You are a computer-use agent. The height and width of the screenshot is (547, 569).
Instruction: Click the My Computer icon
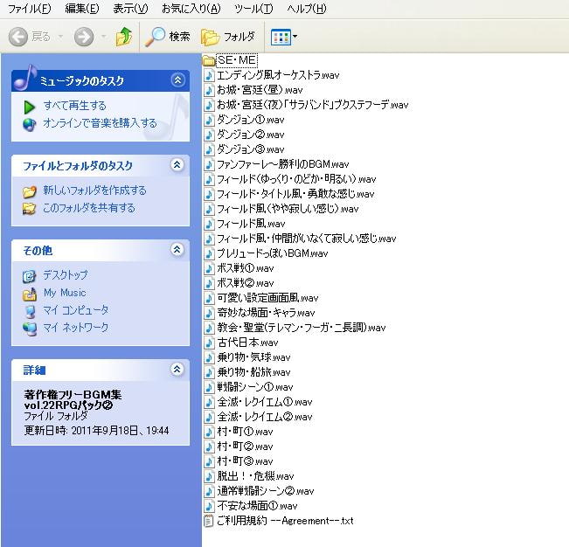[30, 311]
